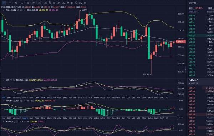The height and width of the screenshot is (136, 214).
Task: Open settings gear for MACD(12,26,9) indicator
Action: (x=21, y=101)
